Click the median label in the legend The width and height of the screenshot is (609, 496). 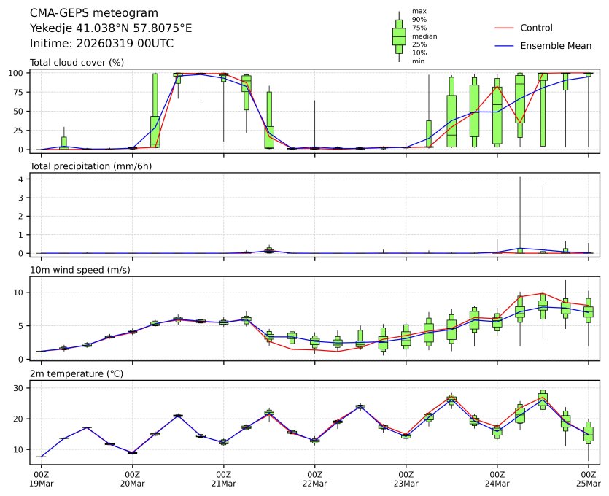pyautogui.click(x=424, y=36)
